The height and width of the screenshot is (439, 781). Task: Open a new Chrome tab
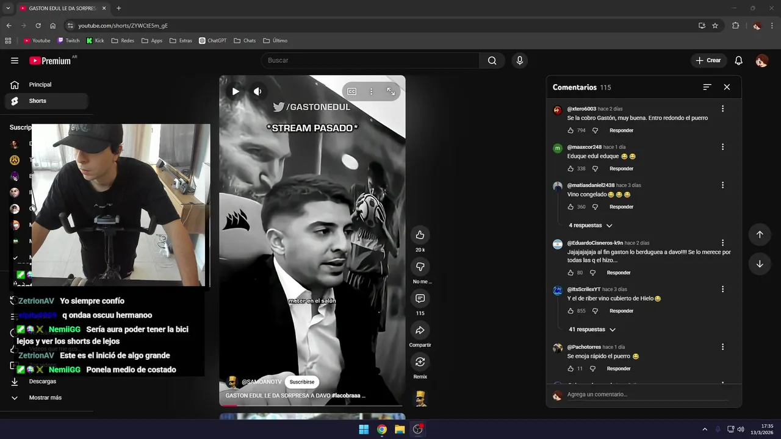click(118, 9)
